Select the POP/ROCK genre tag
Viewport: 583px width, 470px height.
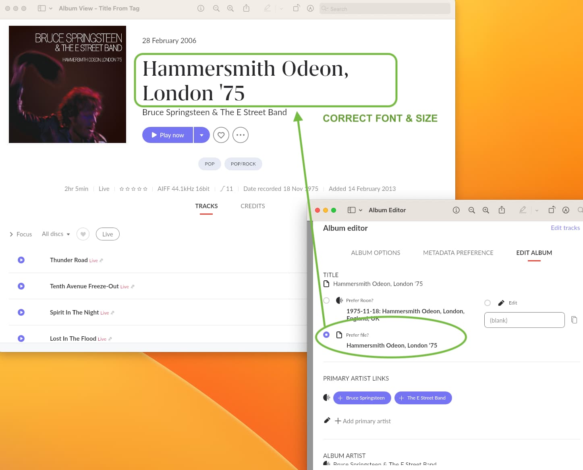243,164
